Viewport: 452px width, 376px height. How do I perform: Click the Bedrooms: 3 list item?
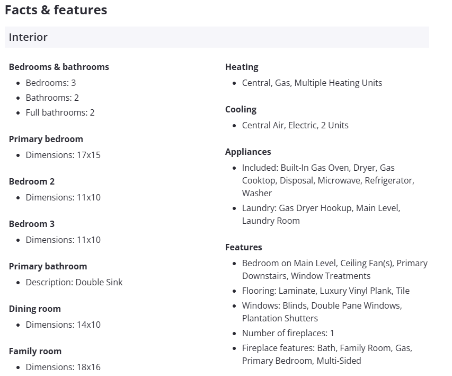click(51, 83)
